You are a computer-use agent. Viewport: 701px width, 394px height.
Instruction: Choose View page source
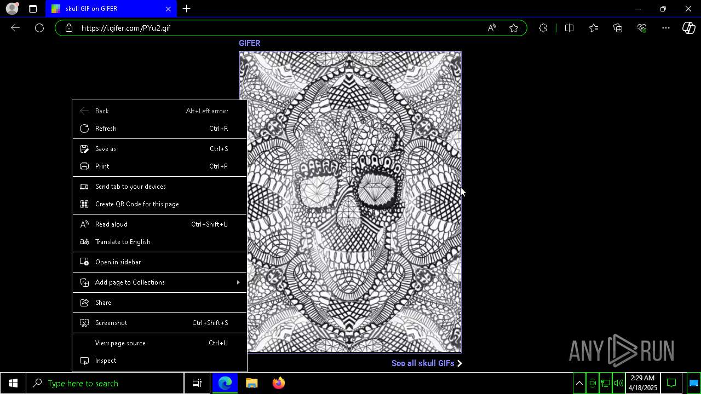pyautogui.click(x=159, y=343)
